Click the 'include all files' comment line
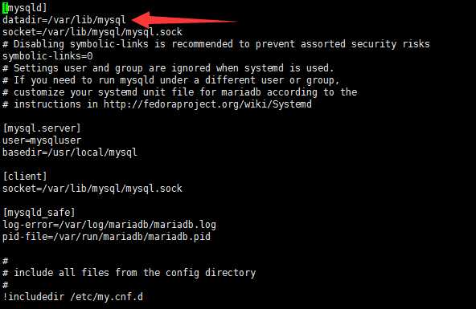476x309 pixels. [x=129, y=273]
